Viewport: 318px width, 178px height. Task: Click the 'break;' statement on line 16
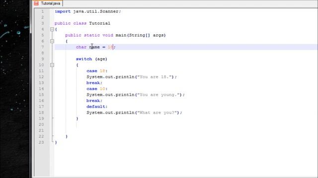pyautogui.click(x=94, y=101)
